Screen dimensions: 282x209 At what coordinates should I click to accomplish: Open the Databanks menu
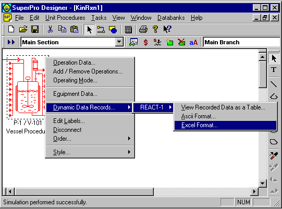[x=171, y=18]
